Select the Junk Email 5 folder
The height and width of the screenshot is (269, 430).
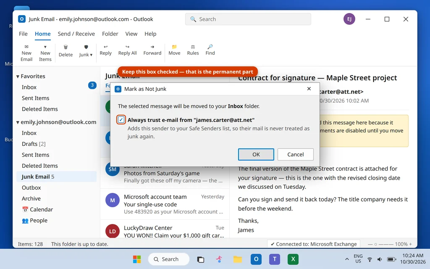[57, 177]
